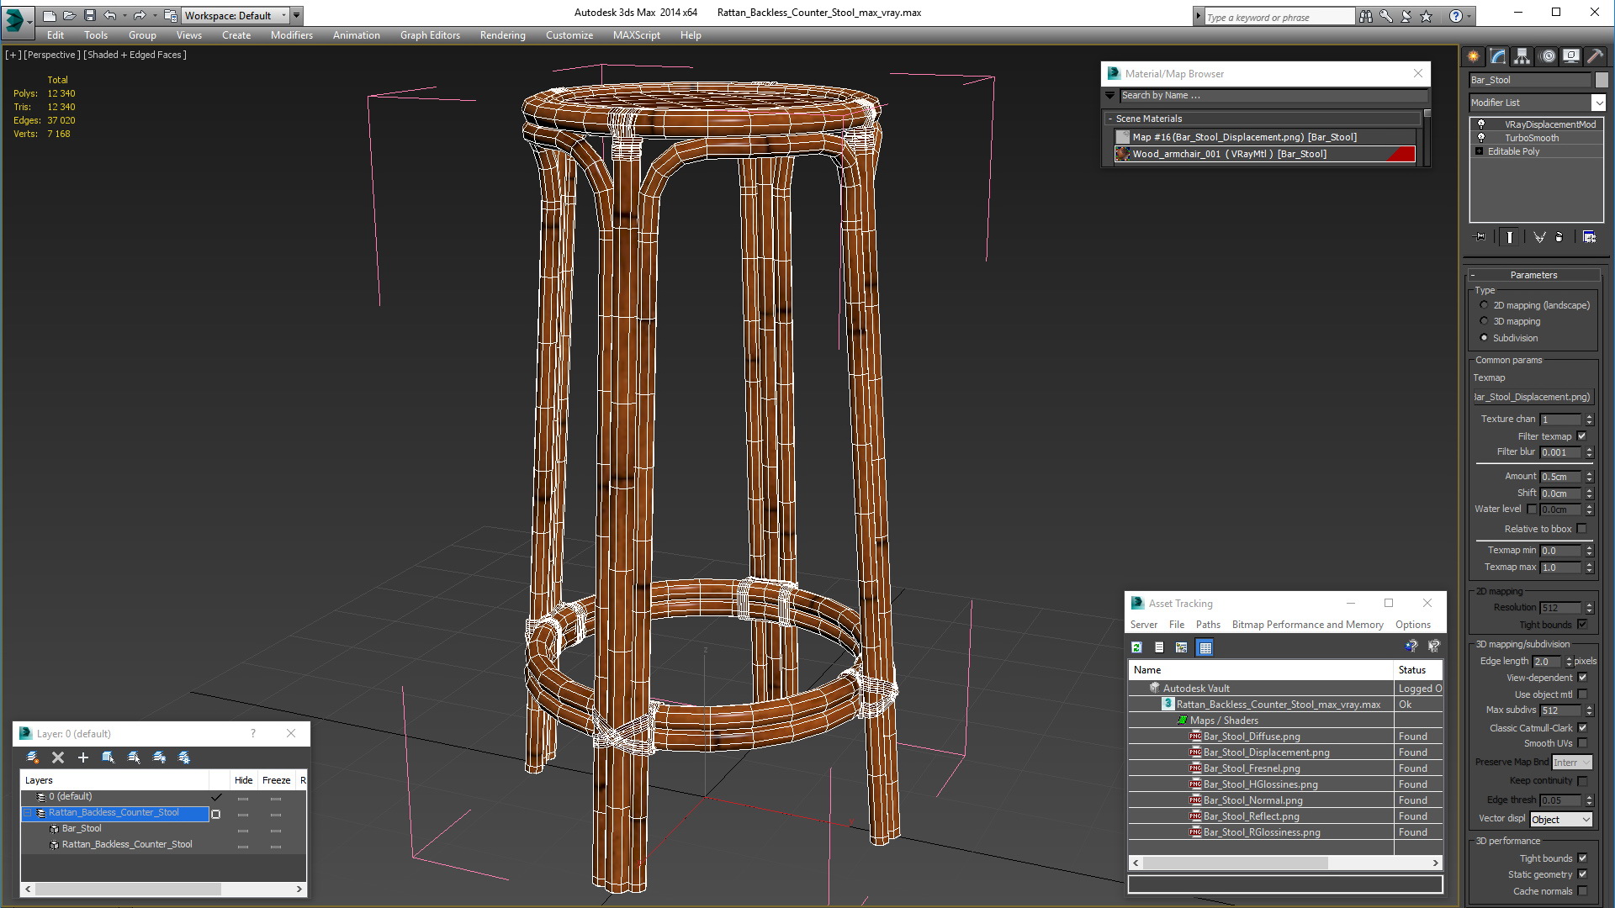Screen dimensions: 1615x908
Task: Select 2D mapping (landscape) radio button
Action: 1484,305
